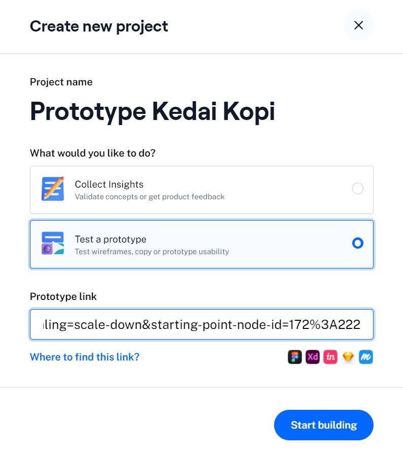Open the "Where to find this link?" help link
The image size is (403, 452).
point(85,357)
